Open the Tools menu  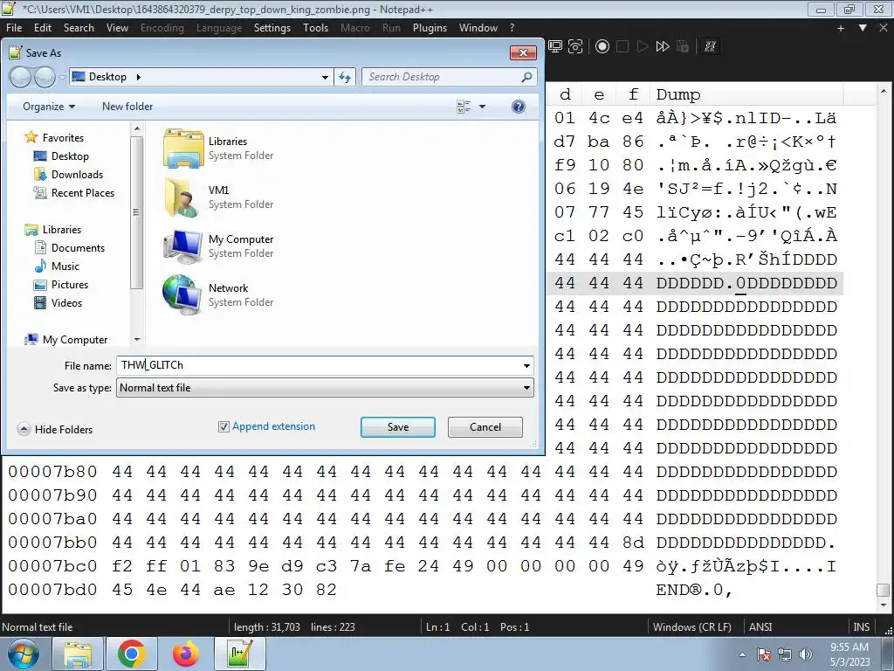coord(315,28)
